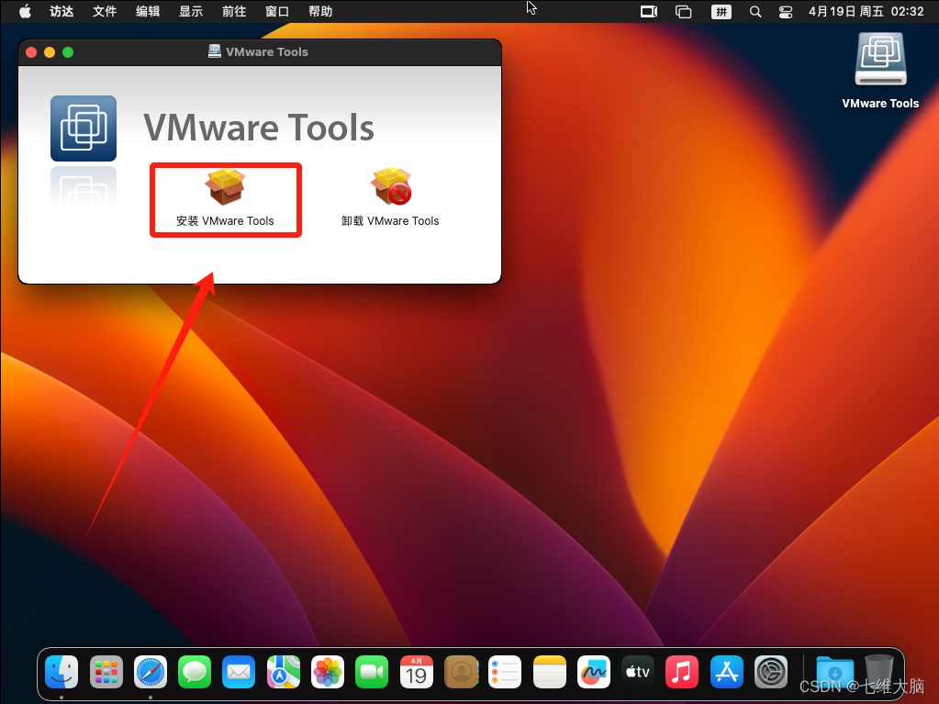Open the 访达 (Finder) menu
The height and width of the screenshot is (704, 939).
61,11
